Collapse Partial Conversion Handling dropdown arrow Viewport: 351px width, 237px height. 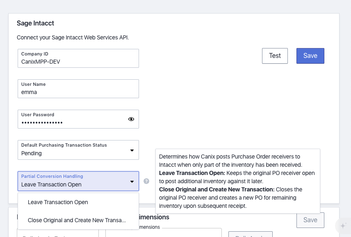click(132, 182)
